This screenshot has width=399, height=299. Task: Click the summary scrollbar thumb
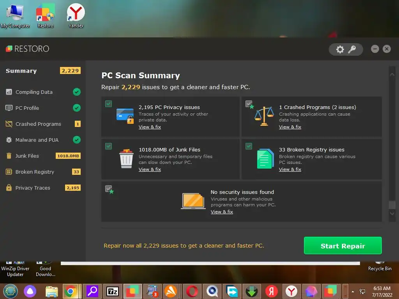point(392,205)
